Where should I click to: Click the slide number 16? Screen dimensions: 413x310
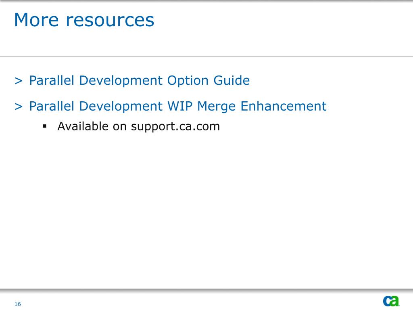tap(18, 304)
